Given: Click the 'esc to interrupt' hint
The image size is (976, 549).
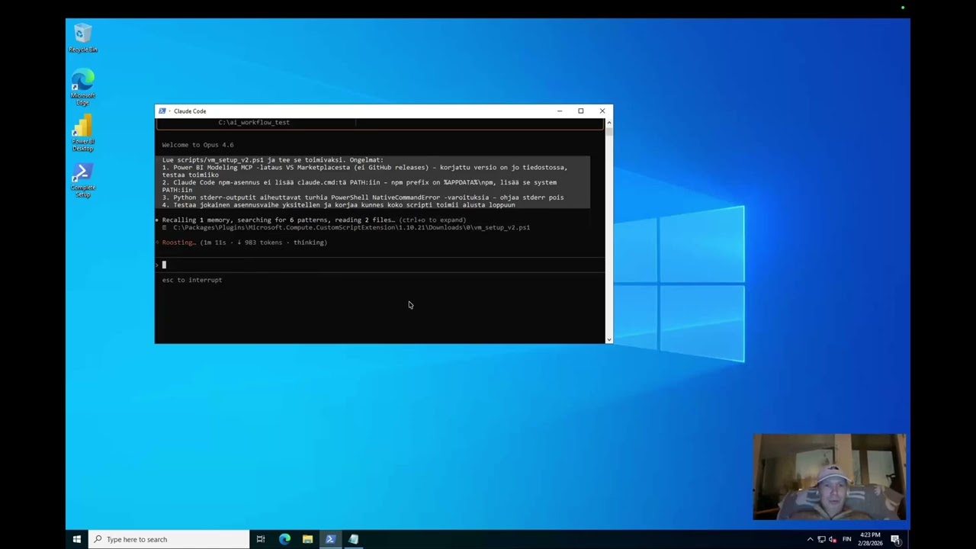Looking at the screenshot, I should [192, 280].
